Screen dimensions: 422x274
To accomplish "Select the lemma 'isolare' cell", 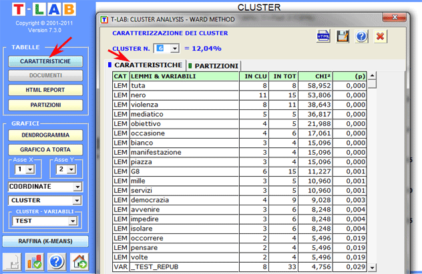I will pos(184,229).
